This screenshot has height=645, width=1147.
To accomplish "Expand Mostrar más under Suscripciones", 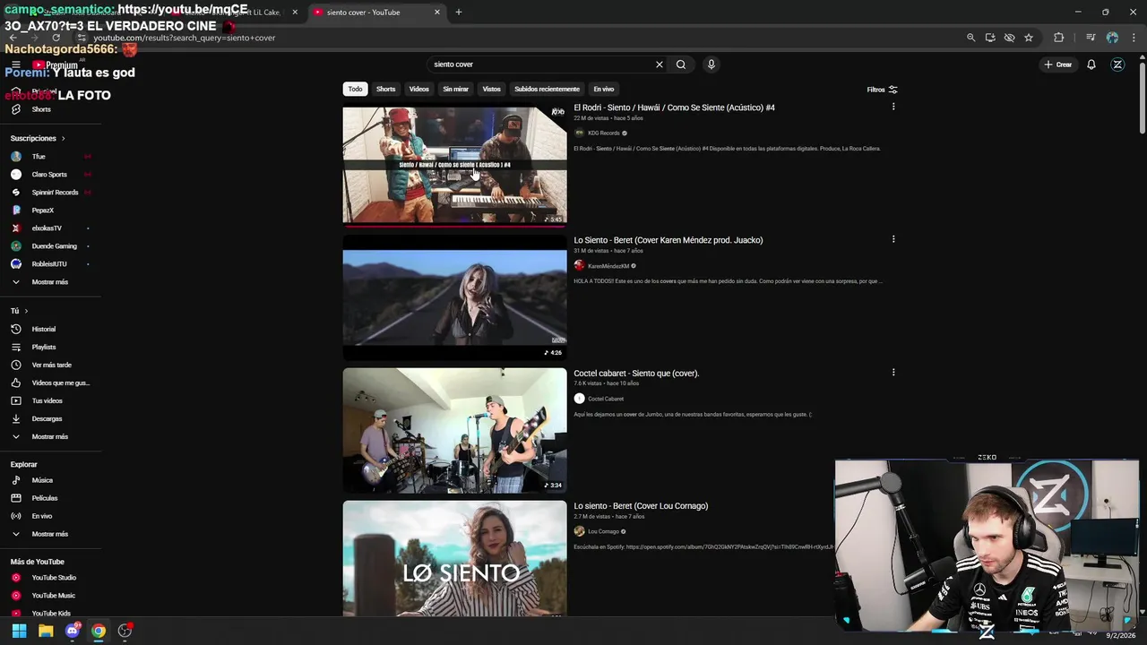I will (x=50, y=282).
